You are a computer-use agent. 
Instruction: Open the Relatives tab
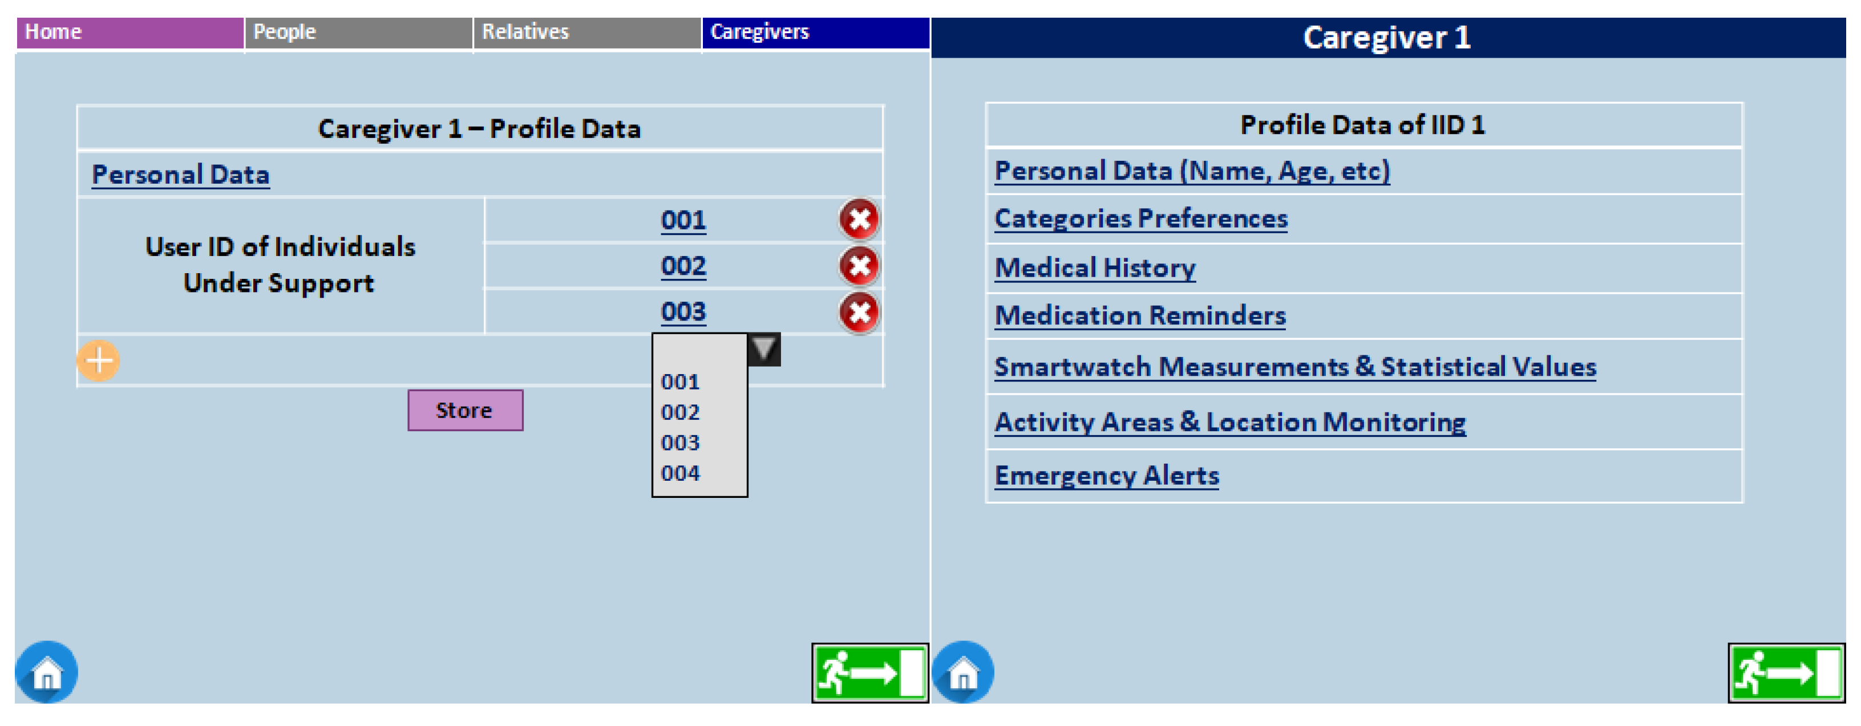[586, 33]
